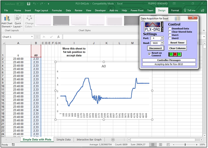Image resolution: width=208 pixels, height=148 pixels.
Task: Expand the formula bar chevron
Action: (204, 37)
